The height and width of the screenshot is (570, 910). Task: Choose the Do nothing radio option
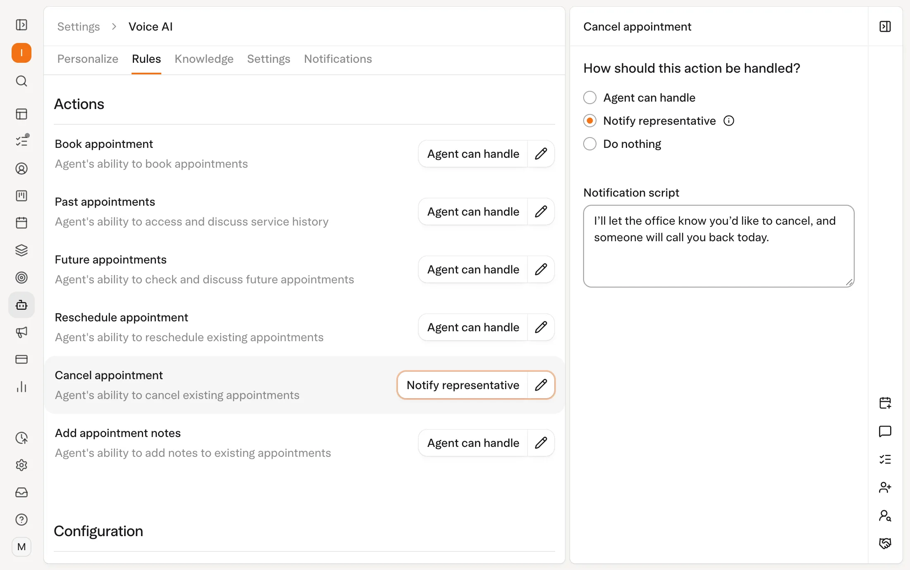coord(590,144)
